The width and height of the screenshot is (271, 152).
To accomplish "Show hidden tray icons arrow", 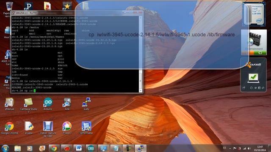I will [x=230, y=148].
